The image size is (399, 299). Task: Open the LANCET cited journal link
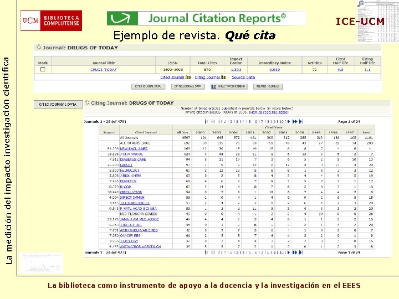(126, 165)
